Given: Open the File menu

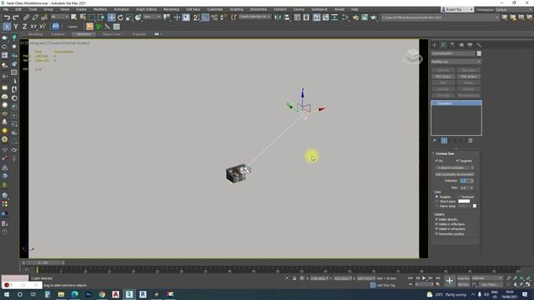Looking at the screenshot, I should coord(6,9).
